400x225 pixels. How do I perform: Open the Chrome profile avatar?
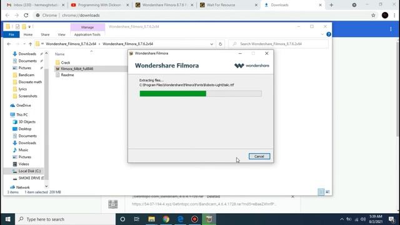[385, 15]
